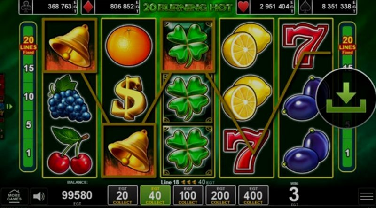Click the 20 Lines Fixed badge on right
376x208 pixels.
[x=347, y=45]
